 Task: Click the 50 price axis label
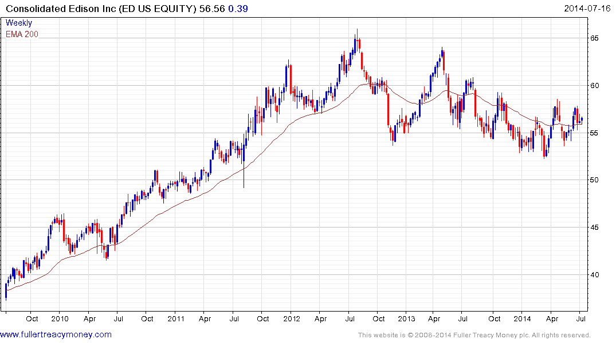click(594, 180)
